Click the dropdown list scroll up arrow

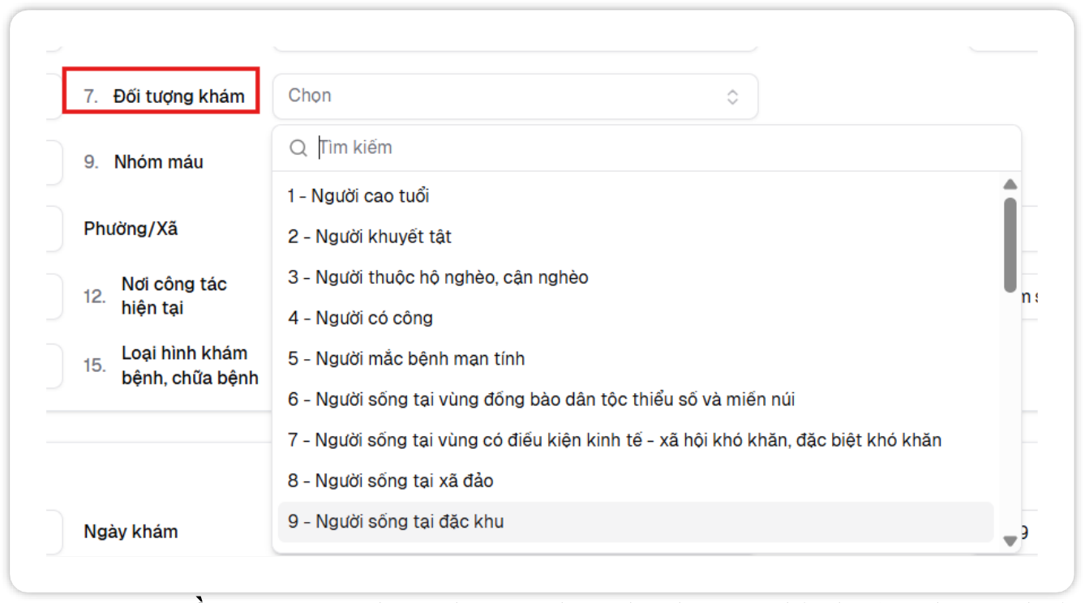tap(1010, 185)
